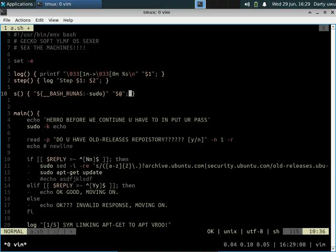This screenshot has width=336, height=252.
Task: Click the 'if [[ $REPLY =~ ^[Nn]$ ]]' line
Action: [77, 159]
